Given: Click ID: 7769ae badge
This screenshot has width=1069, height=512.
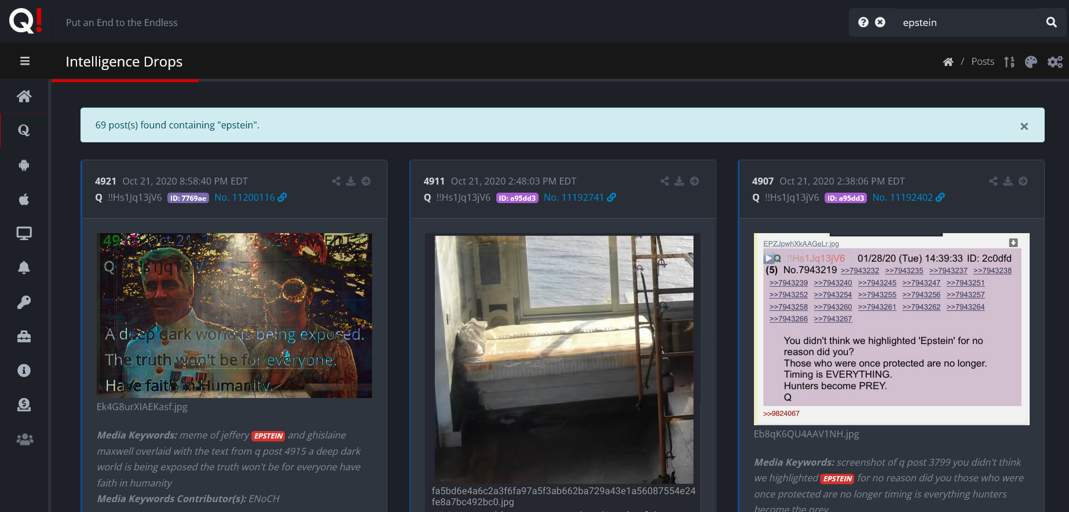Looking at the screenshot, I should point(188,198).
